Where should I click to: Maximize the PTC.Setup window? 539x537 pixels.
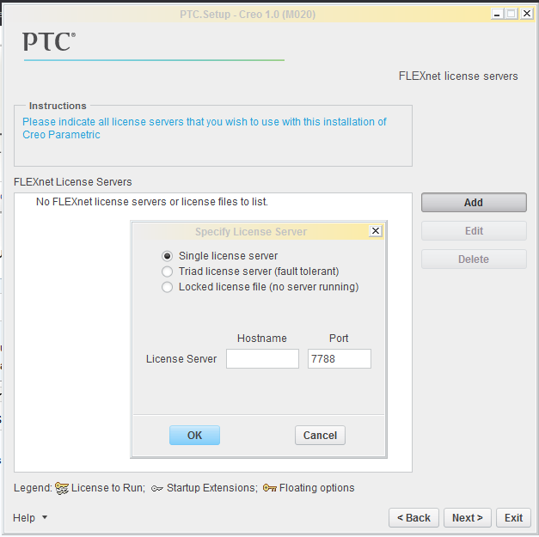511,14
